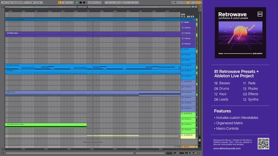Unfold the 2 BASS group track
This screenshot has width=278, height=156.
[x=182, y=23]
